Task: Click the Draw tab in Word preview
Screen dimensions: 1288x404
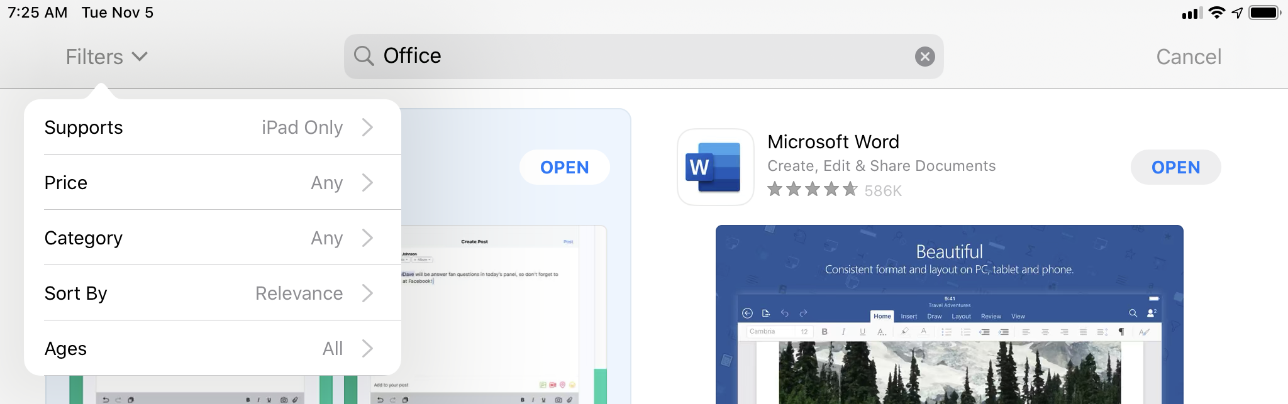Action: click(x=935, y=316)
